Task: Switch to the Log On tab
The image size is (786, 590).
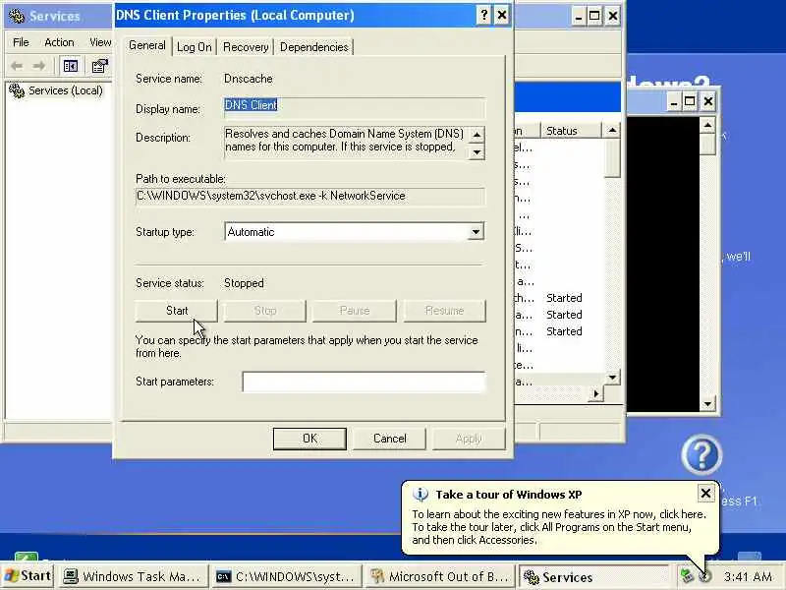Action: [194, 47]
